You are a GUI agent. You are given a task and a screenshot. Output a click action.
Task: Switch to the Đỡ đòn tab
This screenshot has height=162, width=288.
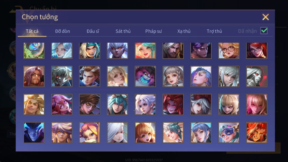63,31
